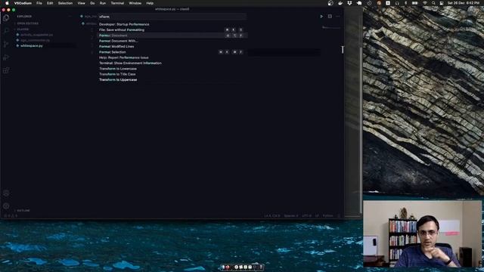Screen dimensions: 484x272
Task: Click the Python language mode in status bar
Action: coord(327,216)
